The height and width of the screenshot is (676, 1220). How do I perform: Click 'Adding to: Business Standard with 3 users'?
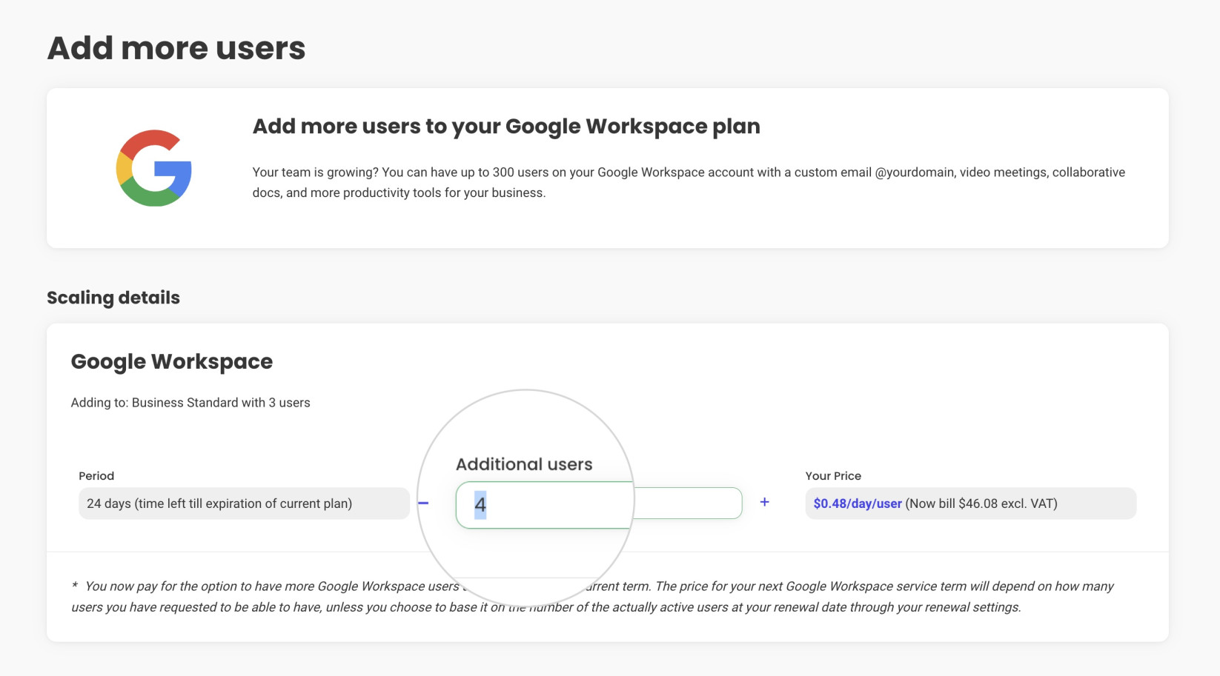pos(190,403)
